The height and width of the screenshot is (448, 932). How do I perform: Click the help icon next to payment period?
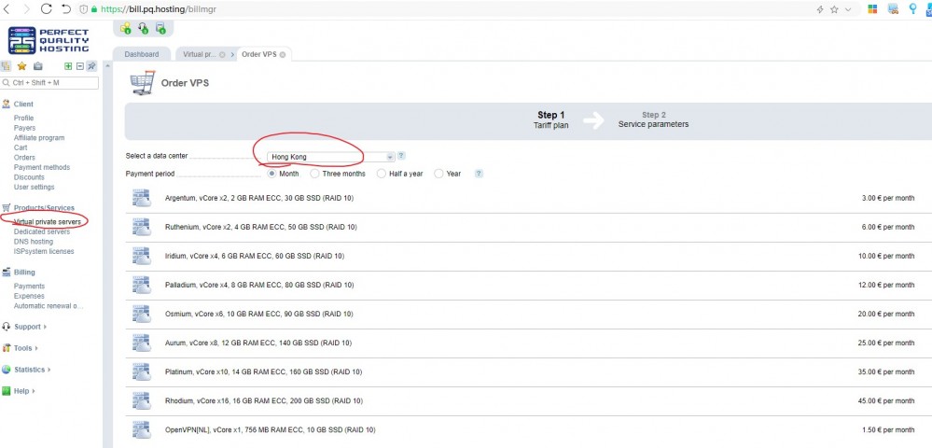coord(479,174)
